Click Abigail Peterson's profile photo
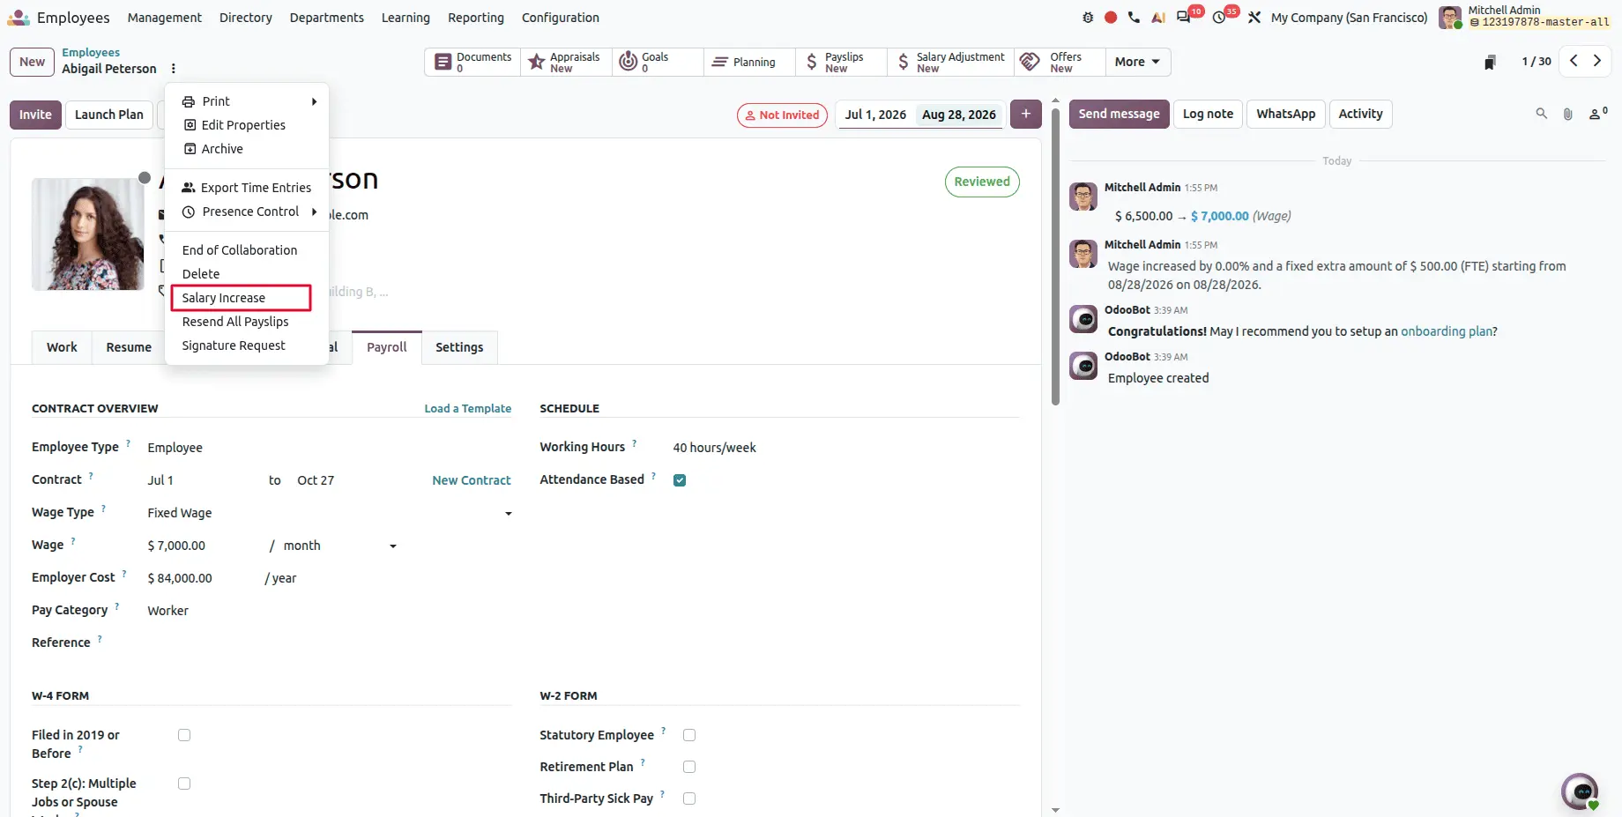The width and height of the screenshot is (1622, 817). click(x=88, y=234)
